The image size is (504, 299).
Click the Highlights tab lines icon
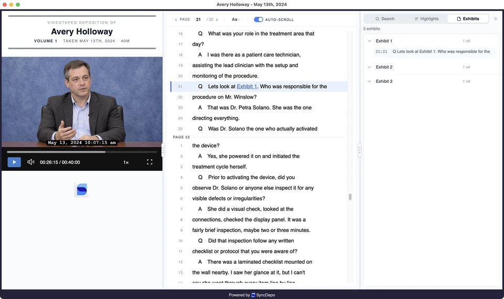point(416,19)
